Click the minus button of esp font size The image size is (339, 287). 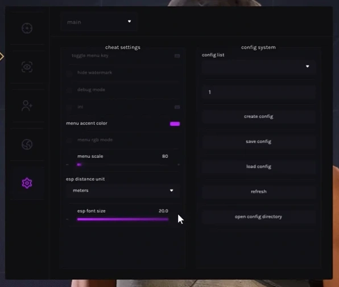tap(67, 219)
